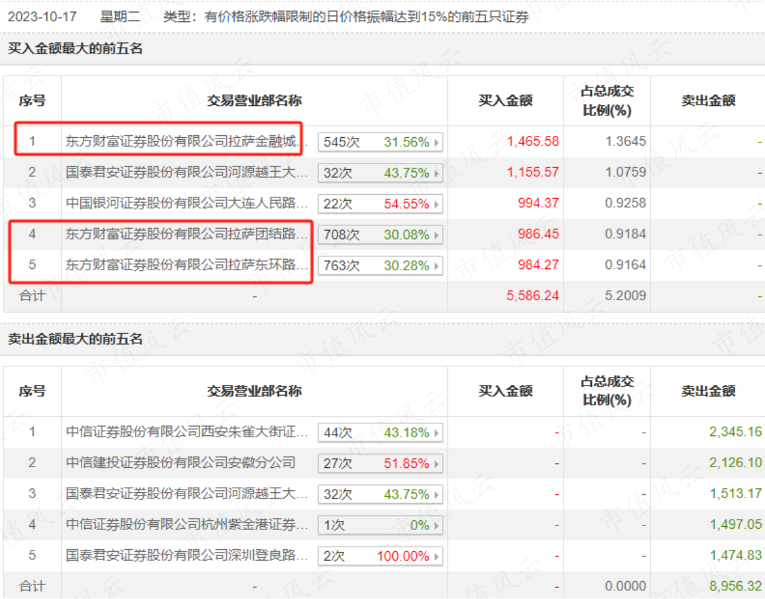Image resolution: width=765 pixels, height=599 pixels.
Task: Click ratio value 0.9258
Action: (626, 203)
